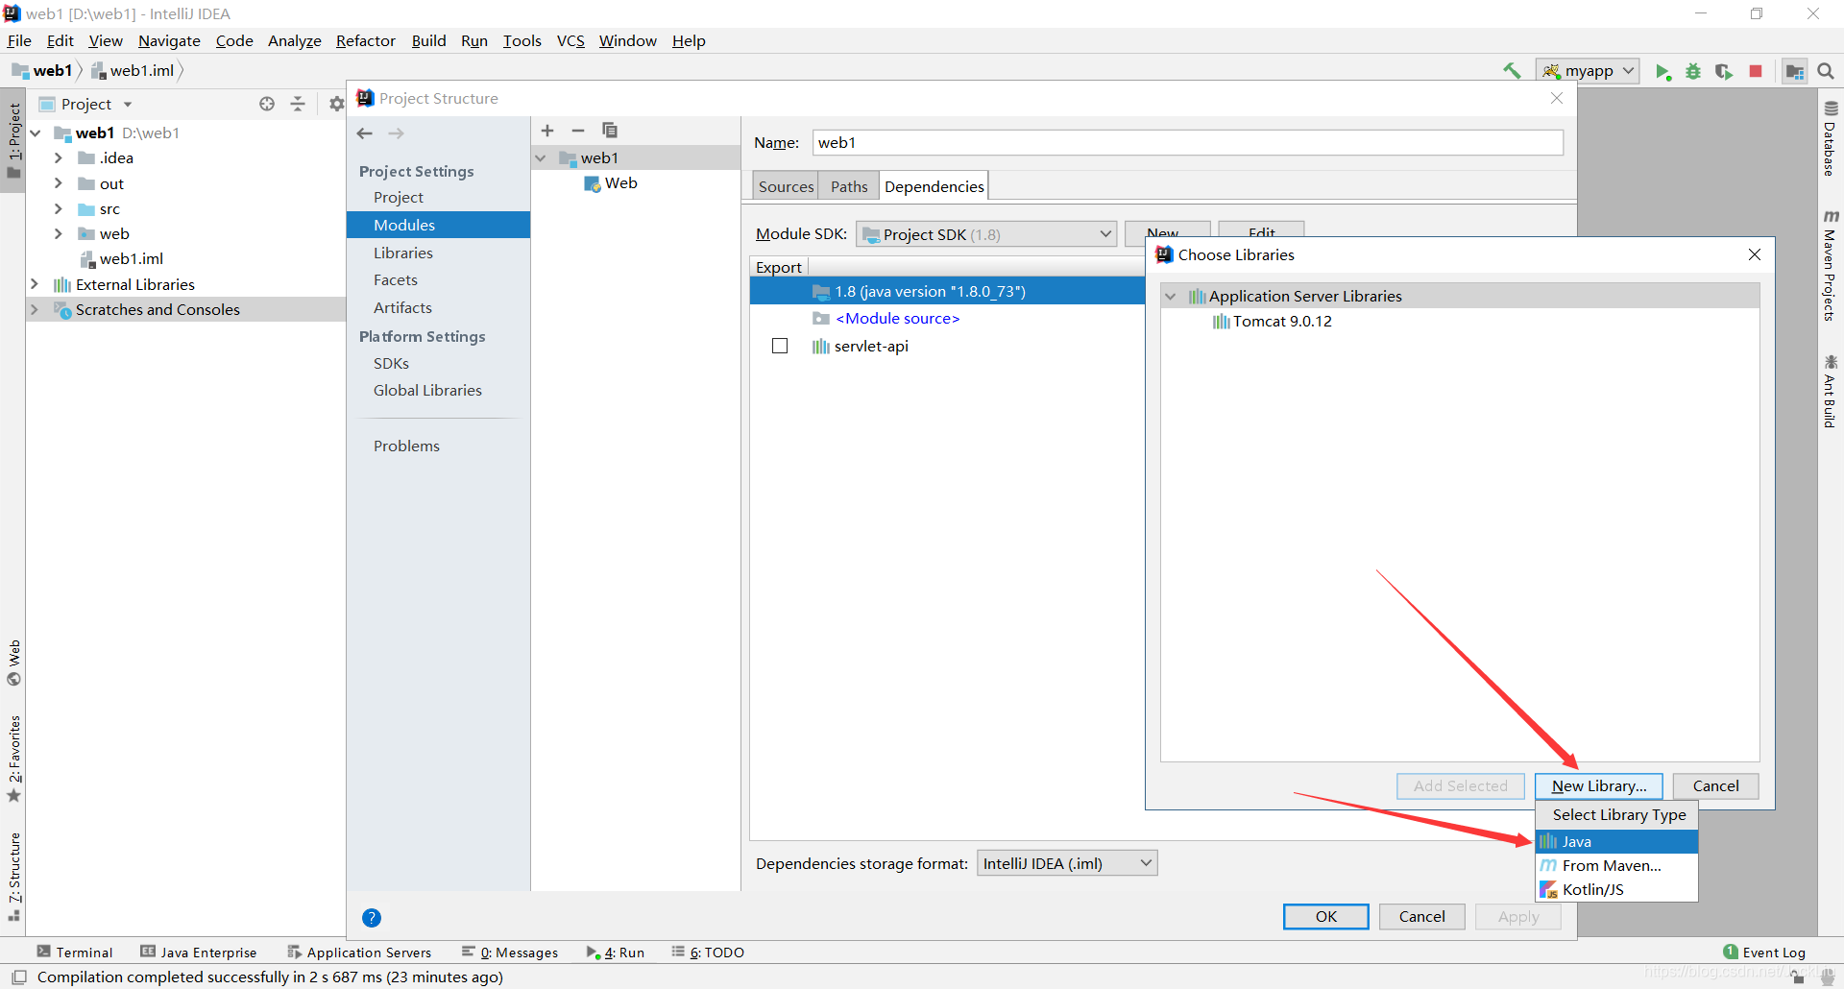Open the Terminal tool window

[75, 953]
